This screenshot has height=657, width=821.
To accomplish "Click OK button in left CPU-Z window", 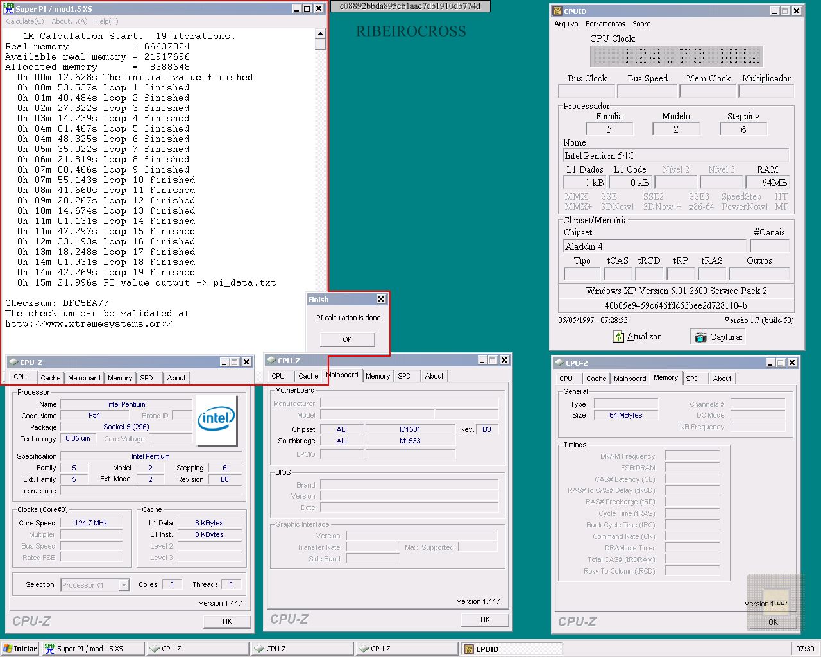I will (x=227, y=621).
